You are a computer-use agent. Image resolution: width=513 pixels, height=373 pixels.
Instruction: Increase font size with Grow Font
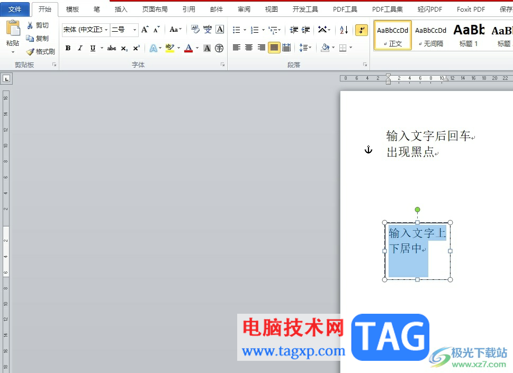tap(145, 30)
